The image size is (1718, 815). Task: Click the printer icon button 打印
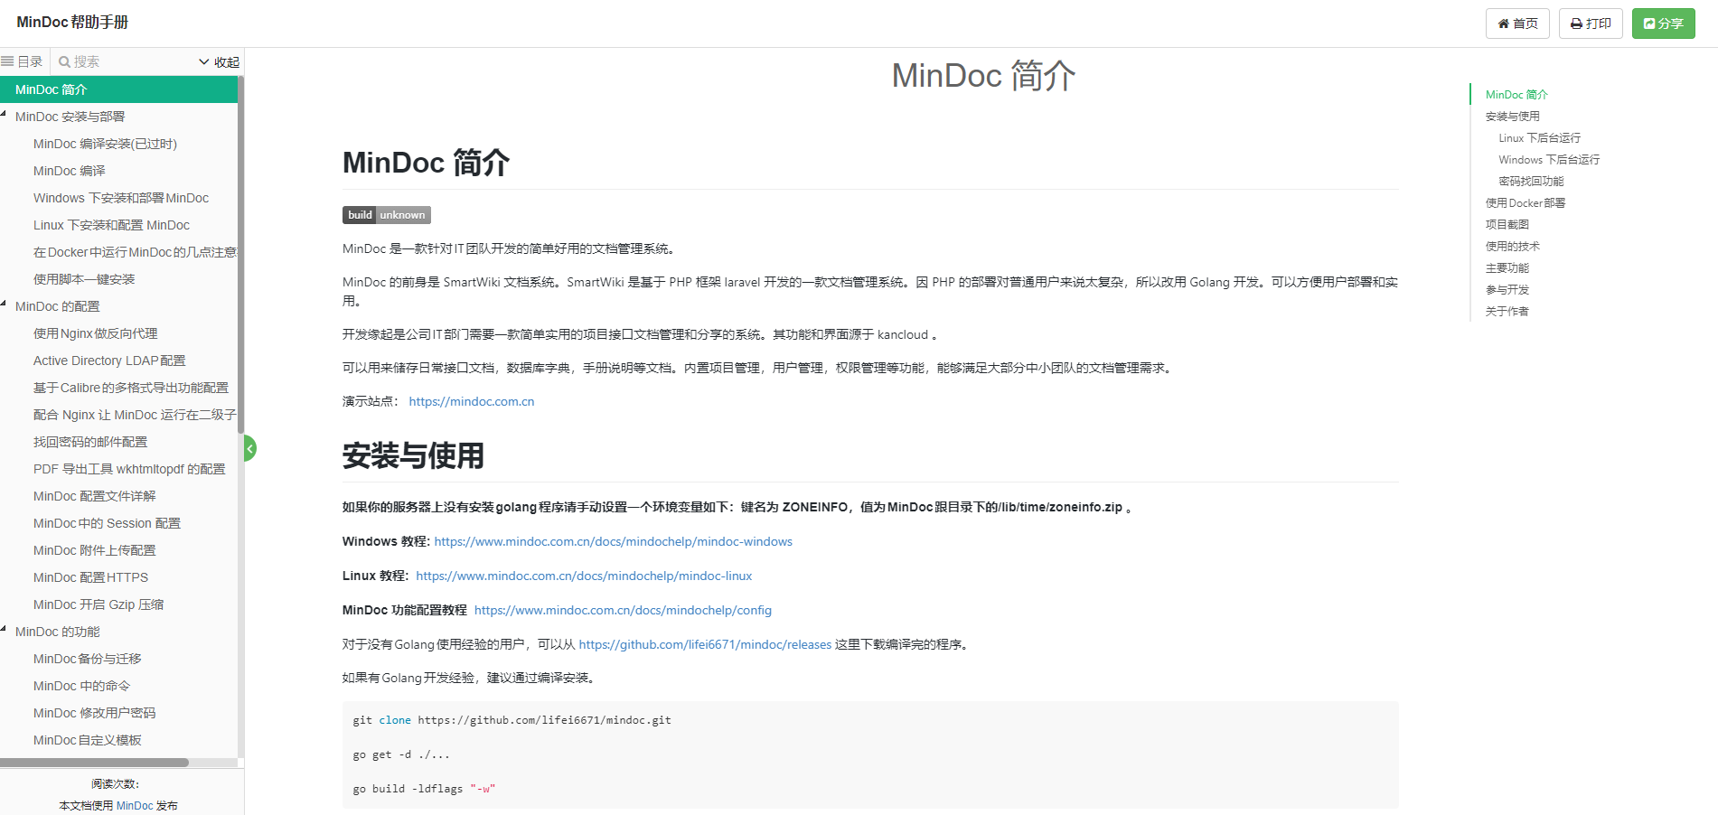pos(1591,23)
